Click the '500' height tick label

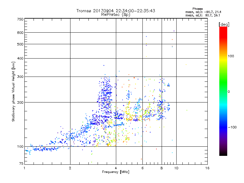pos(20,44)
